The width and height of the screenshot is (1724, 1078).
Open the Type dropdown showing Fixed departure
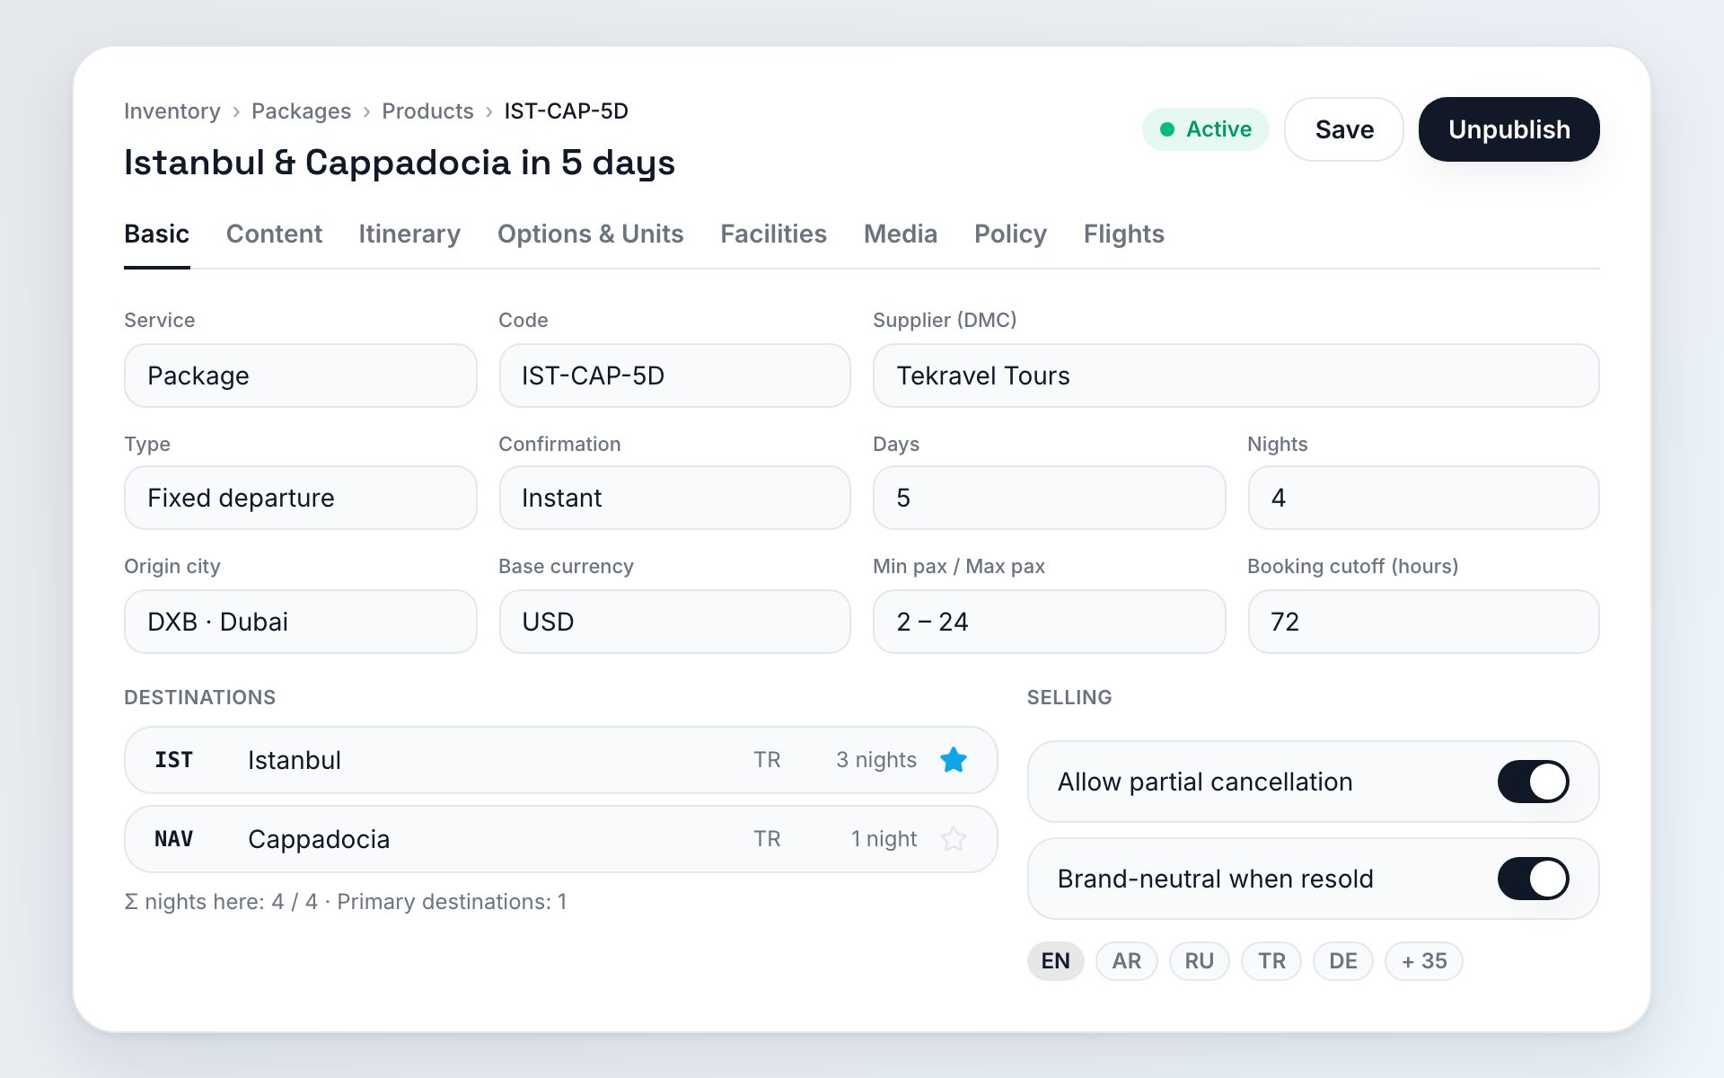301,498
